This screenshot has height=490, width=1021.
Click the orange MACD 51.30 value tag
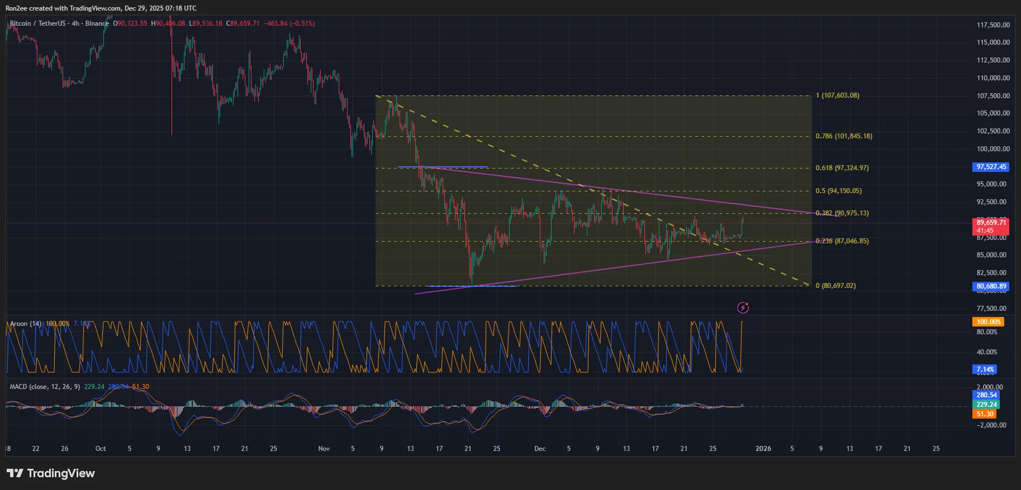click(x=985, y=414)
